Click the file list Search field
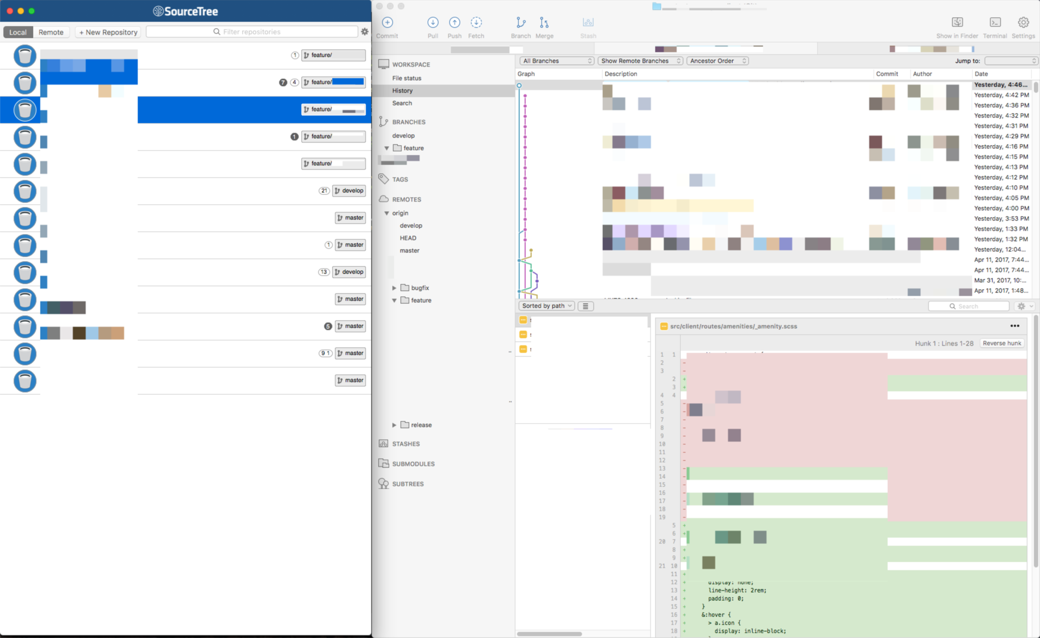Viewport: 1040px width, 638px height. (x=968, y=306)
